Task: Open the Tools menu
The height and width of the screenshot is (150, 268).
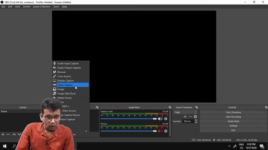Action: click(56, 7)
